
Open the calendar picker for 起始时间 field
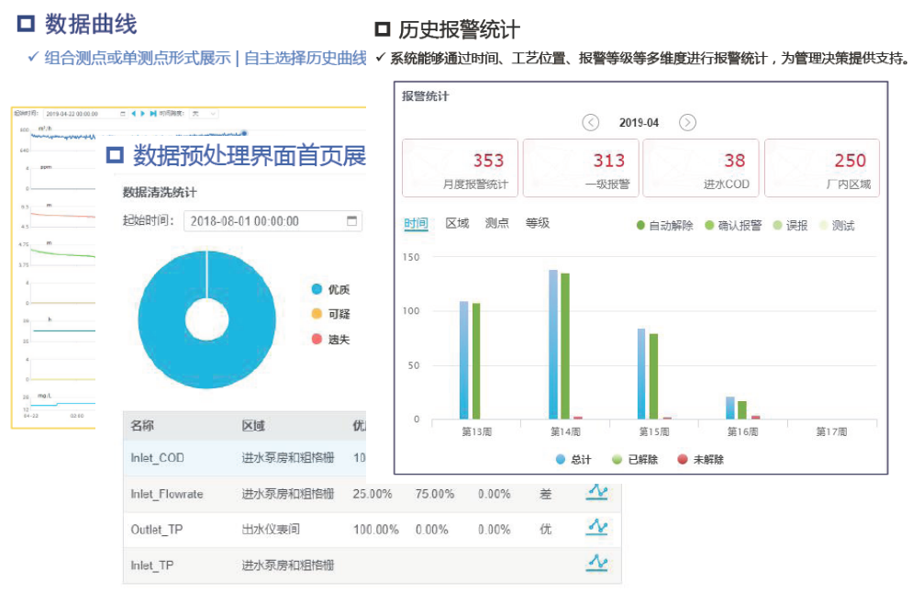[351, 220]
